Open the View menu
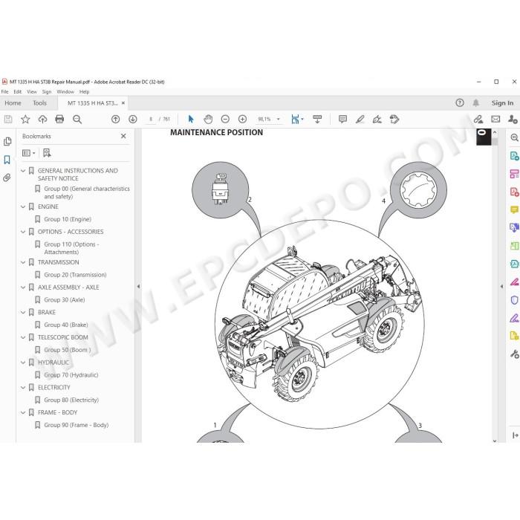Image resolution: width=520 pixels, height=520 pixels. pos(32,92)
